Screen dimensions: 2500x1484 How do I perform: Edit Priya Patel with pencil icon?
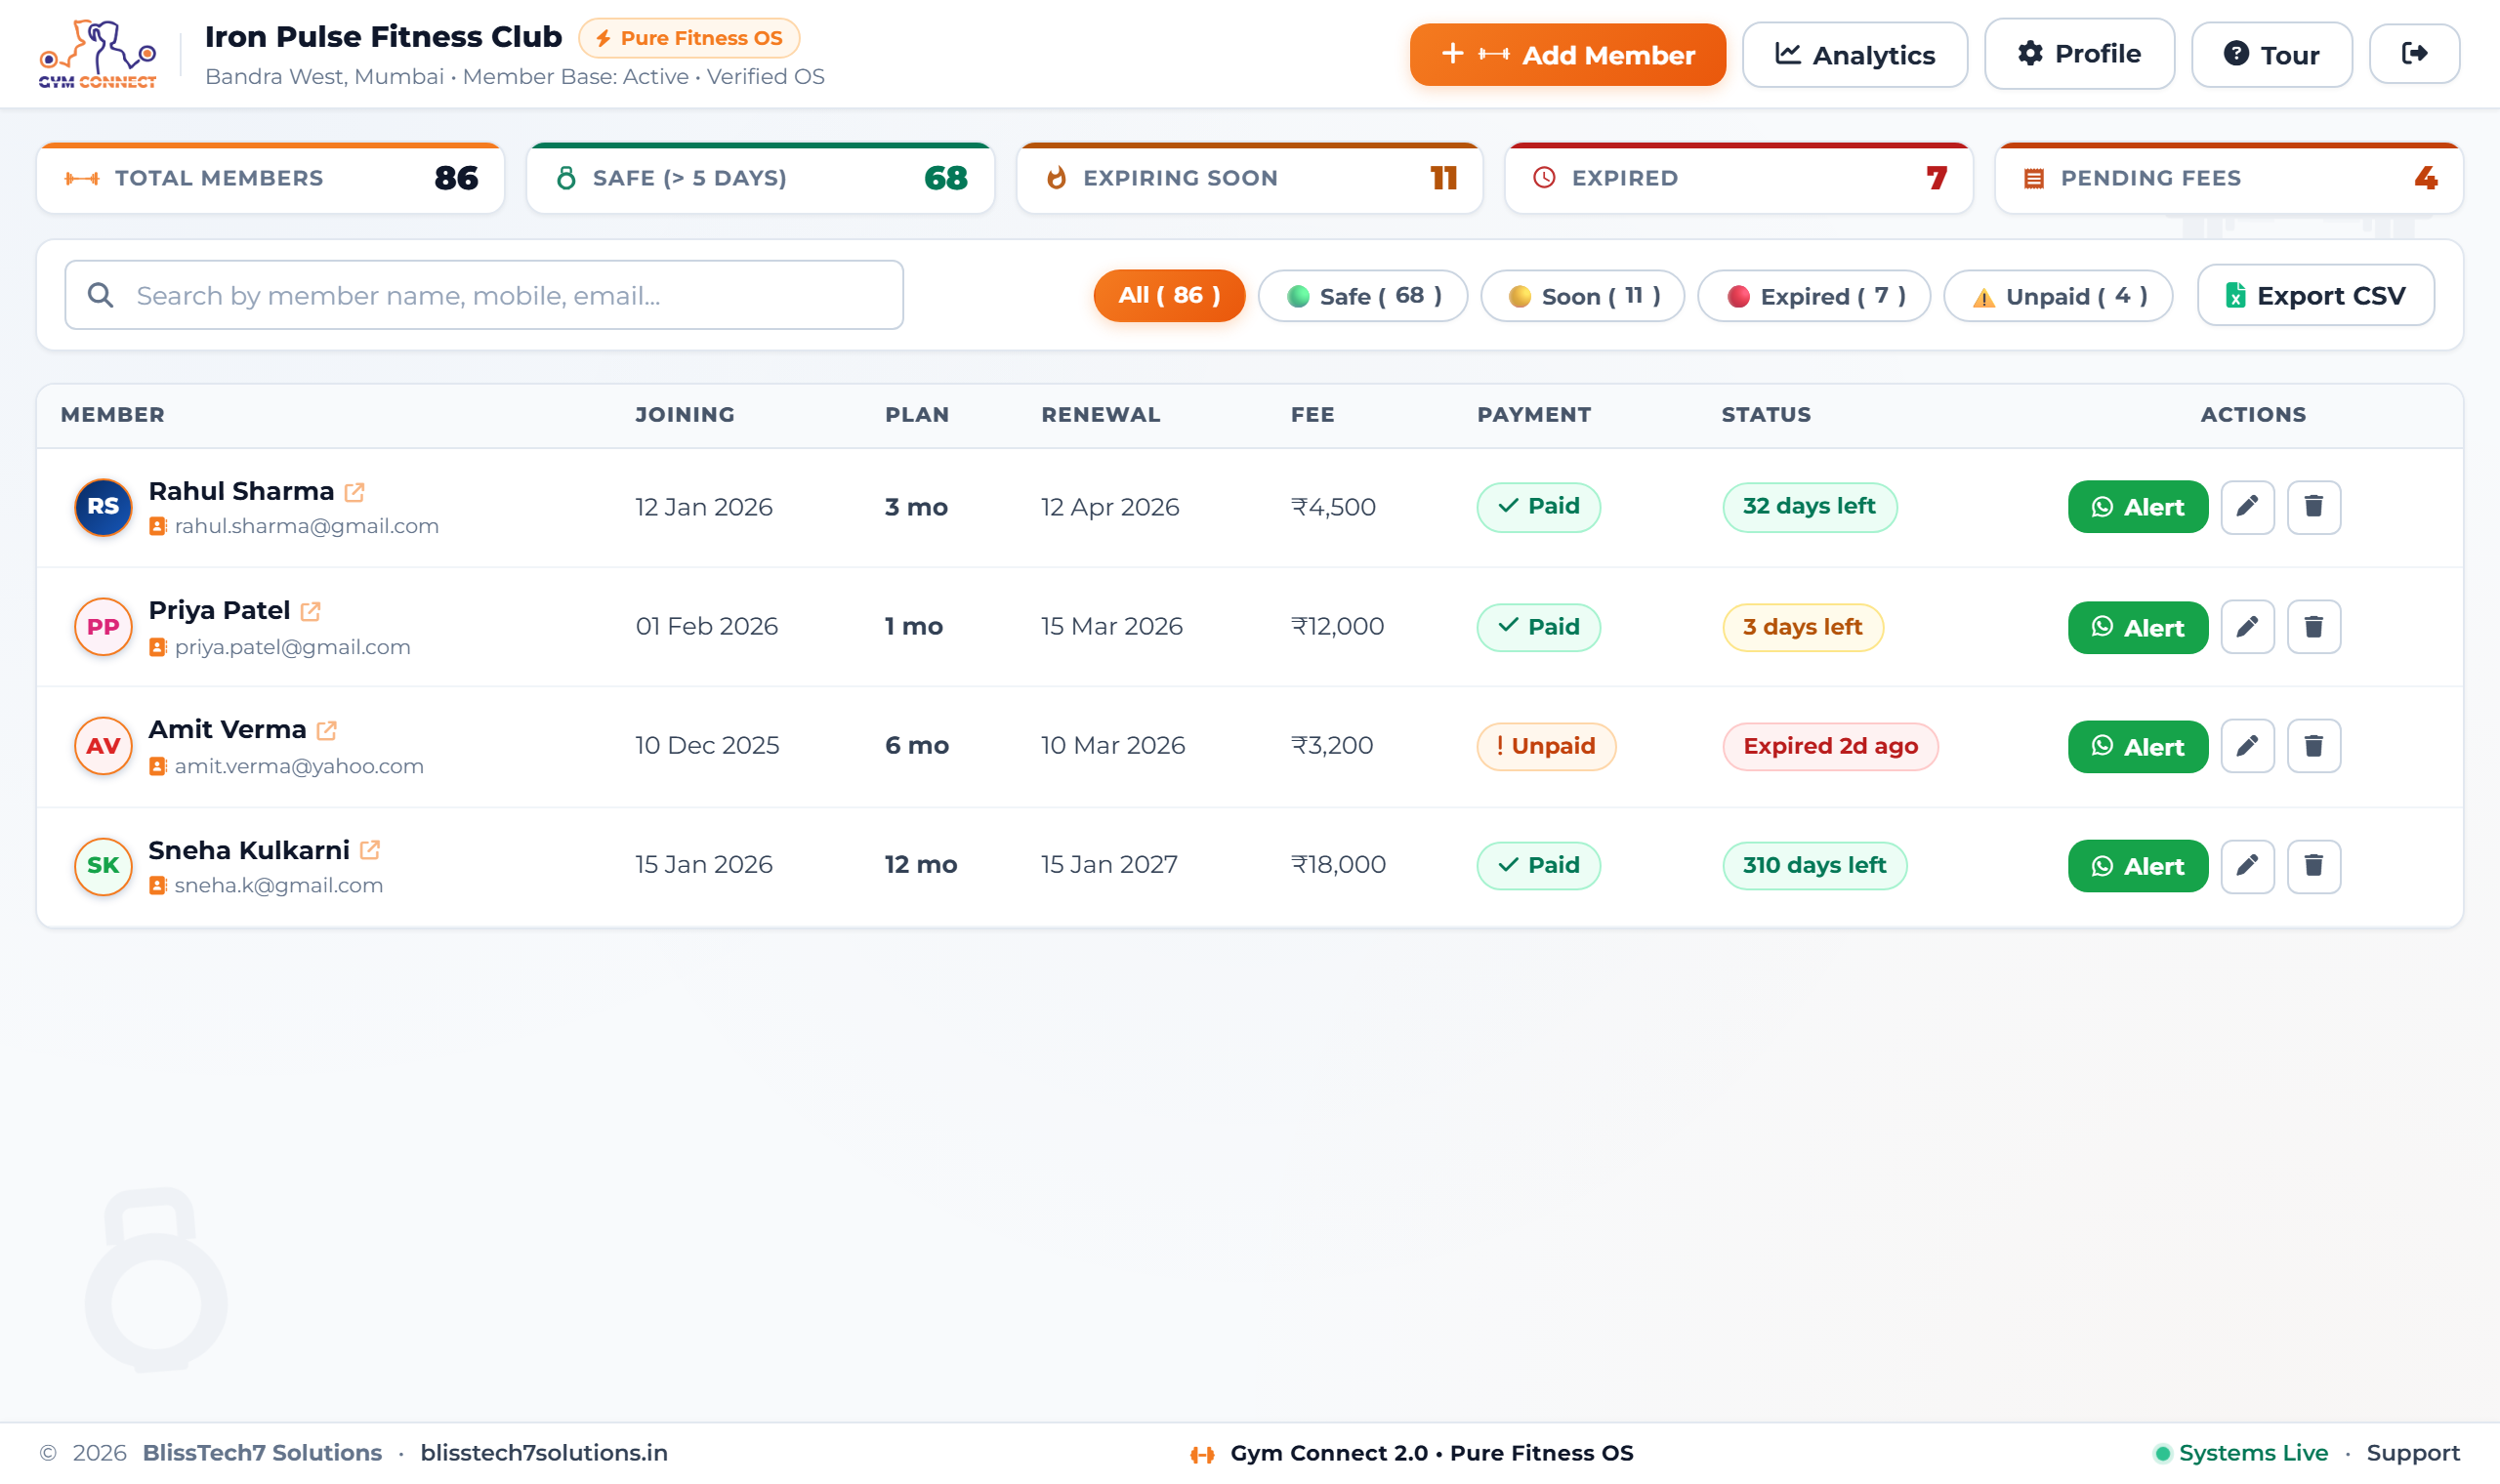(2247, 627)
